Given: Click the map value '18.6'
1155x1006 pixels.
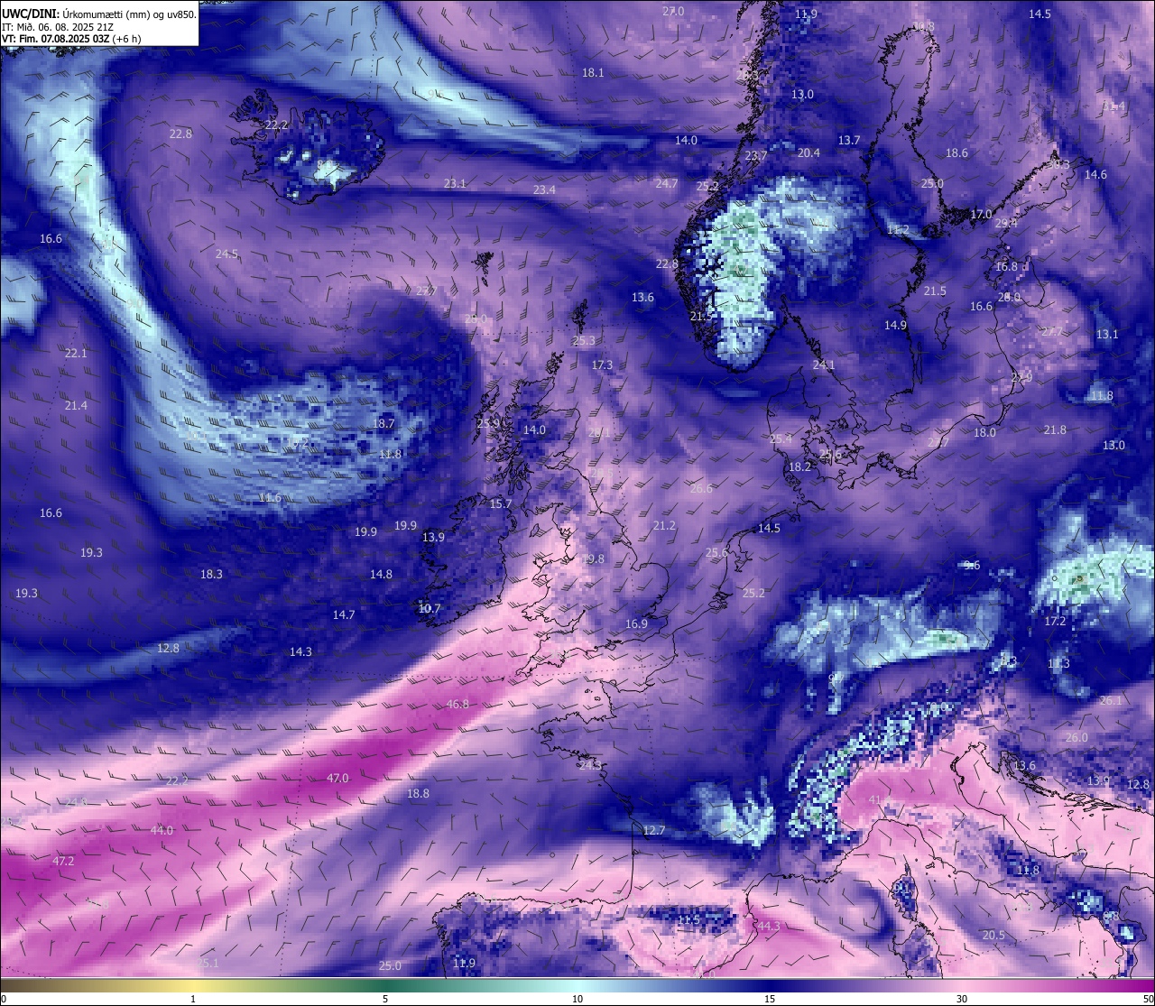Looking at the screenshot, I should coord(956,154).
